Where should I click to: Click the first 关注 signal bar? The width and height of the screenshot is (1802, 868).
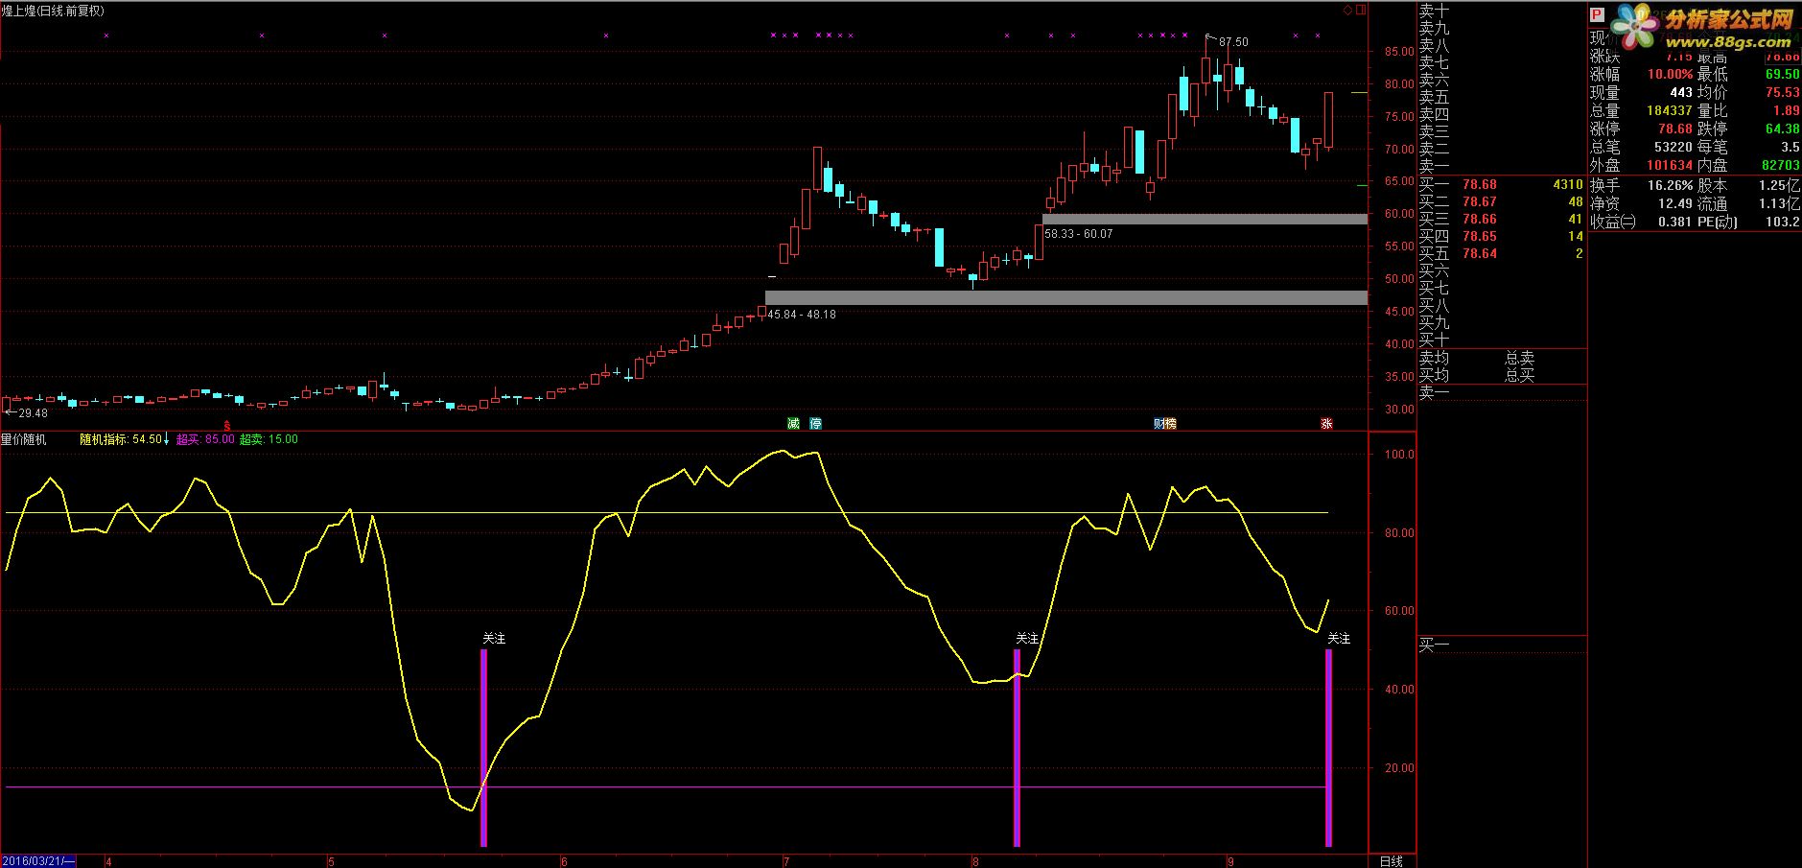coord(483,747)
